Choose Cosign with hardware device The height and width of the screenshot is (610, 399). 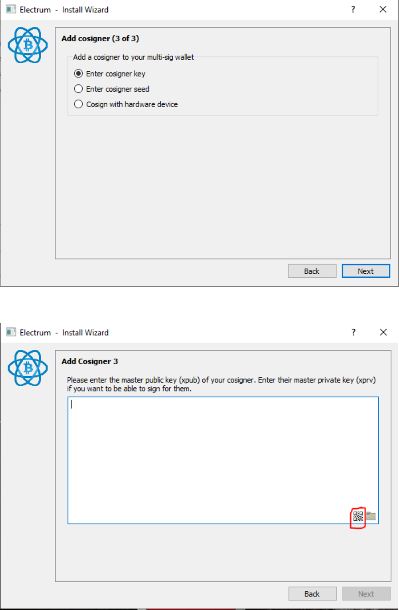coord(79,104)
